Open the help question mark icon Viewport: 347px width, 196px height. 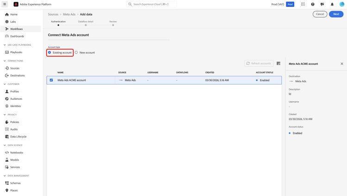tap(312, 4)
